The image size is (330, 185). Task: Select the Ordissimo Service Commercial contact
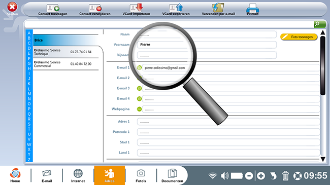[66, 64]
